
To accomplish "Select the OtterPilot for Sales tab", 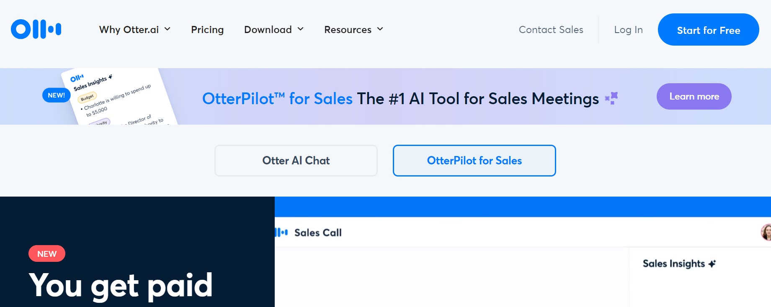I will click(x=474, y=161).
